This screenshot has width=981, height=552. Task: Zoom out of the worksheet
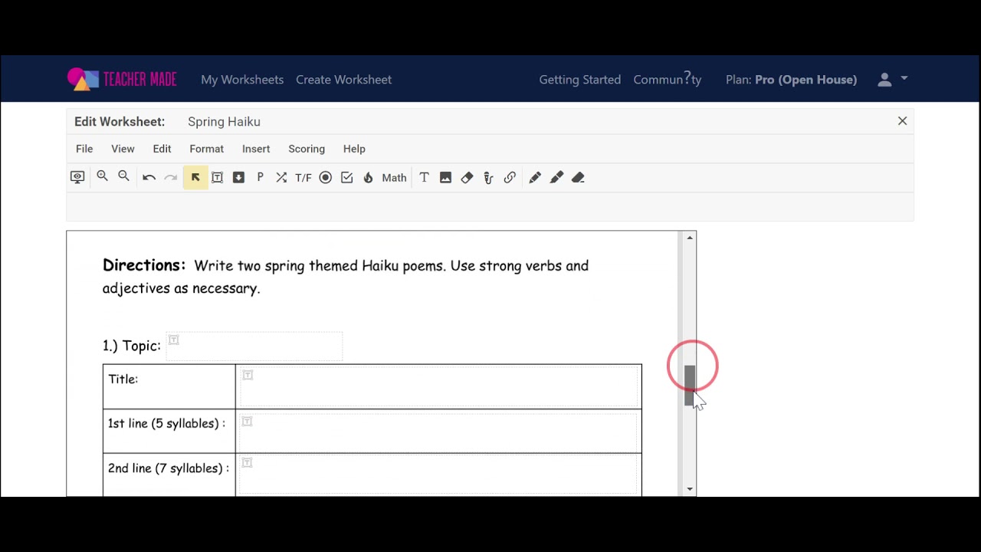[x=123, y=177]
